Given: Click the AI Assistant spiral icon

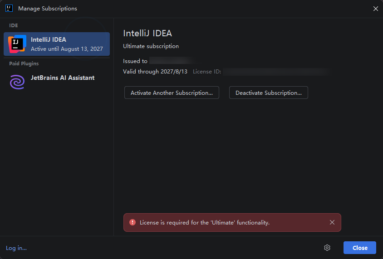Looking at the screenshot, I should point(17,82).
